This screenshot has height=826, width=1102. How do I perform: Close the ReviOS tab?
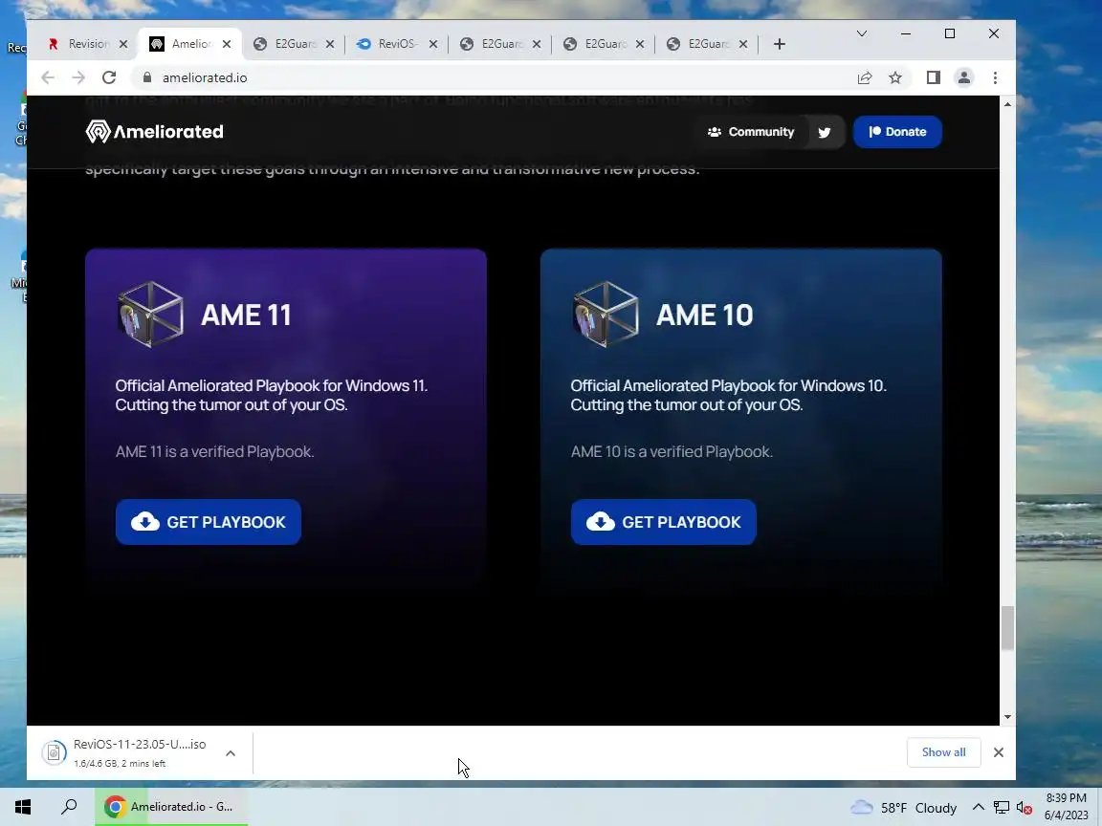click(x=433, y=44)
